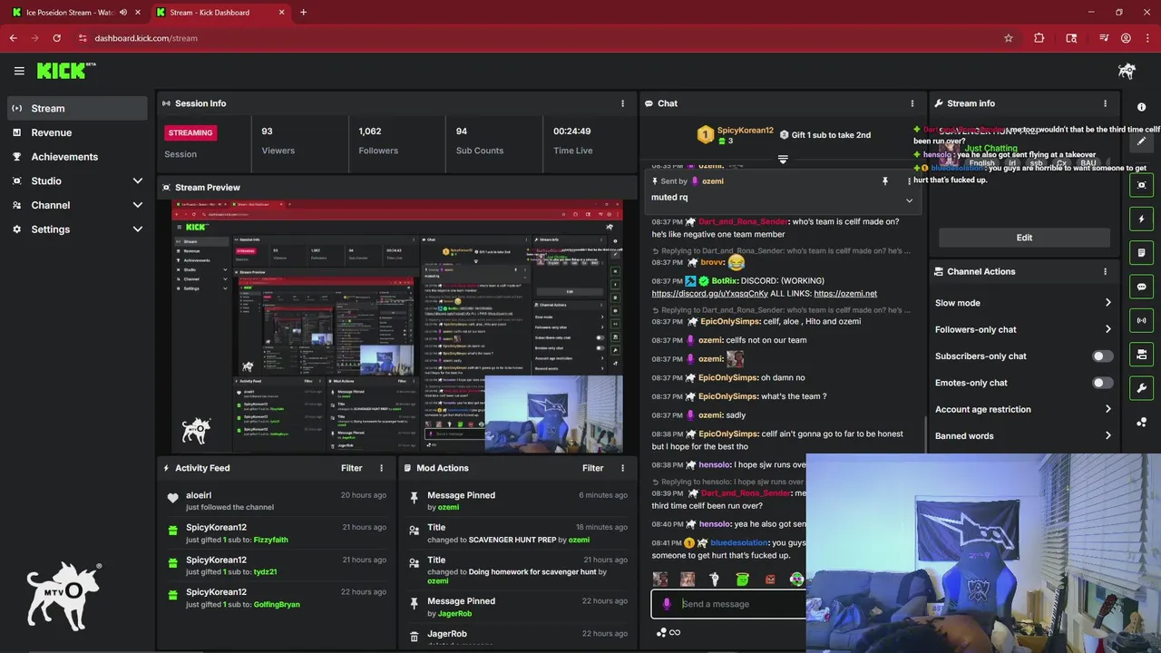Viewport: 1161px width, 653px height.
Task: Click the 1,062 Followers count
Action: (370, 132)
